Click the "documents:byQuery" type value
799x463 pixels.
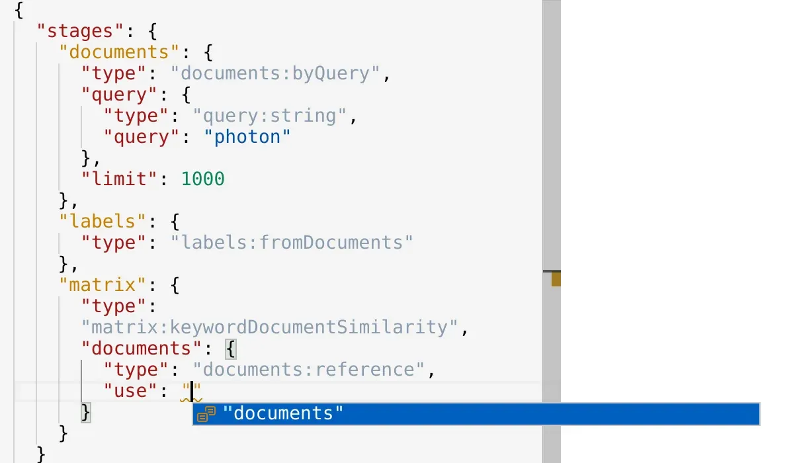[x=275, y=73]
